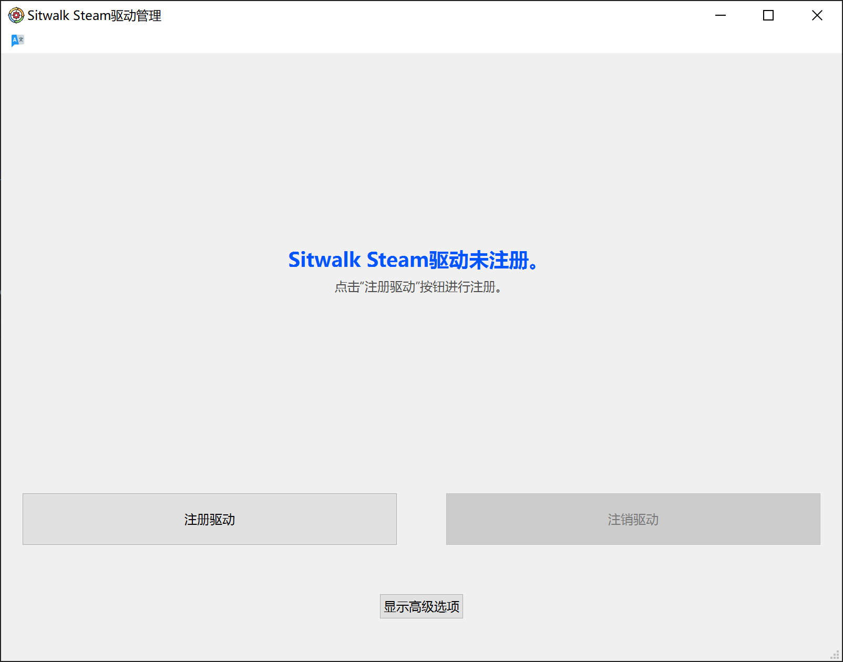This screenshot has height=662, width=843.
Task: Click the window title Sitwalk Steam驱动管理
Action: (95, 16)
